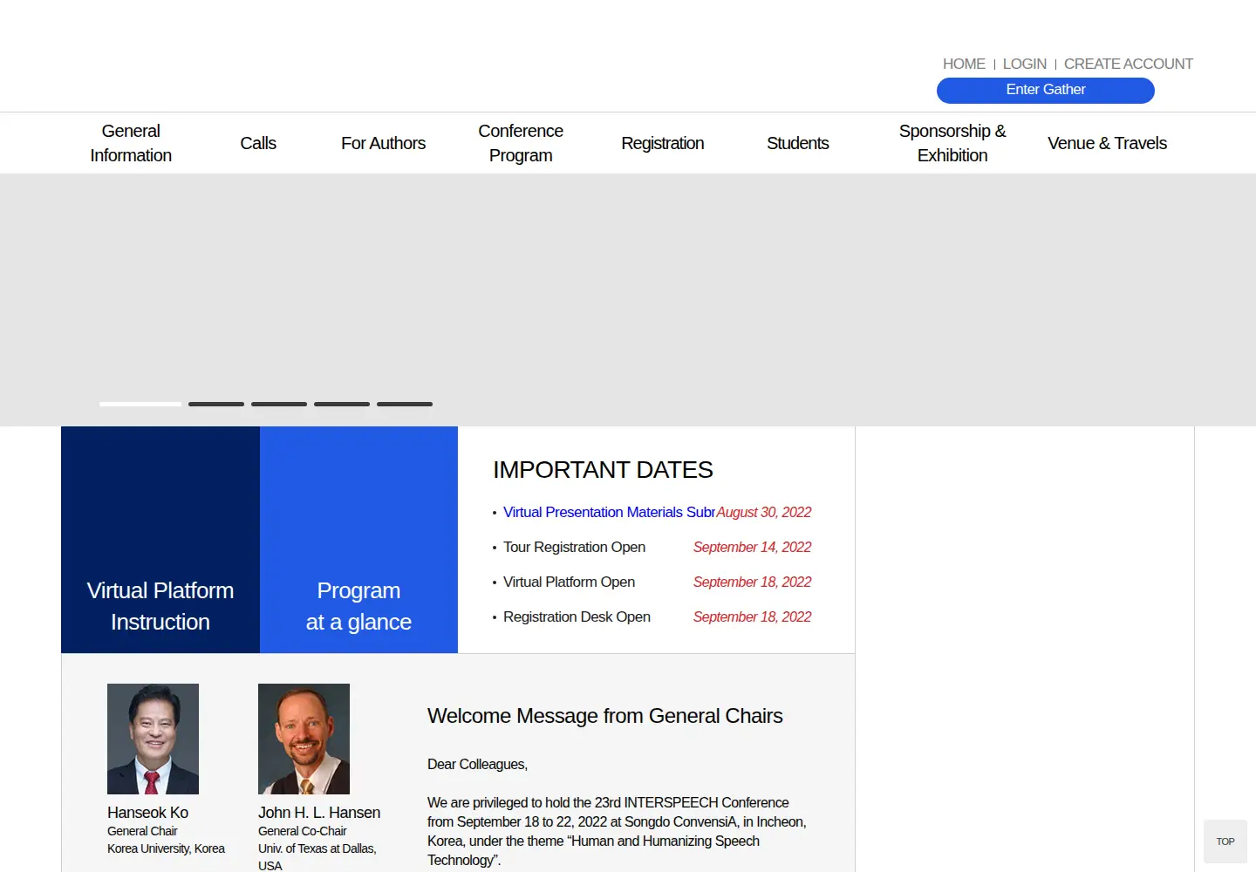The height and width of the screenshot is (872, 1256).
Task: Open Conference Program menu
Action: [521, 143]
